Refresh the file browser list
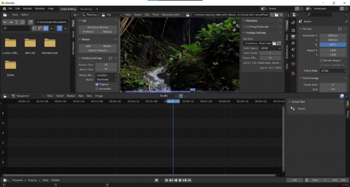This screenshot has width=350, height=187. [x=23, y=22]
